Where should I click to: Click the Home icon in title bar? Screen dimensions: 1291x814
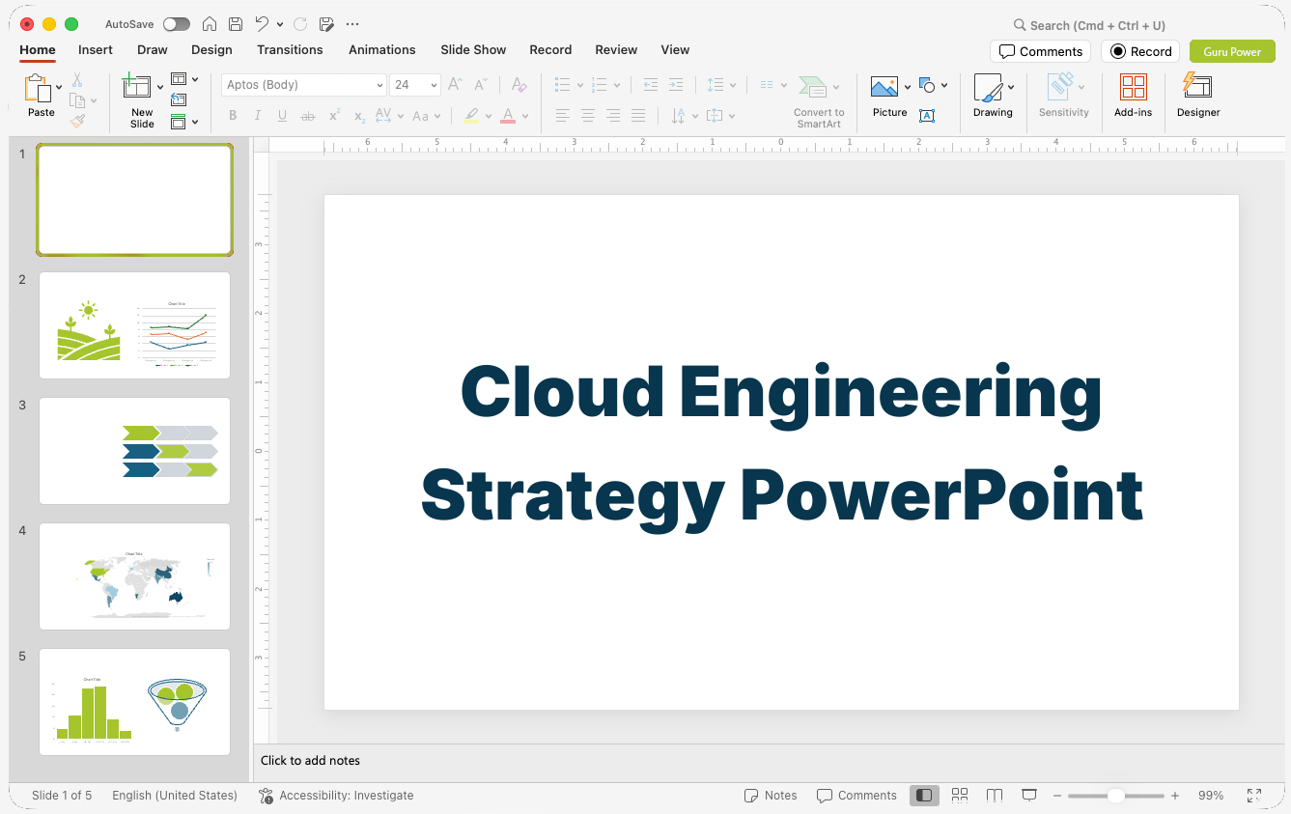point(210,24)
